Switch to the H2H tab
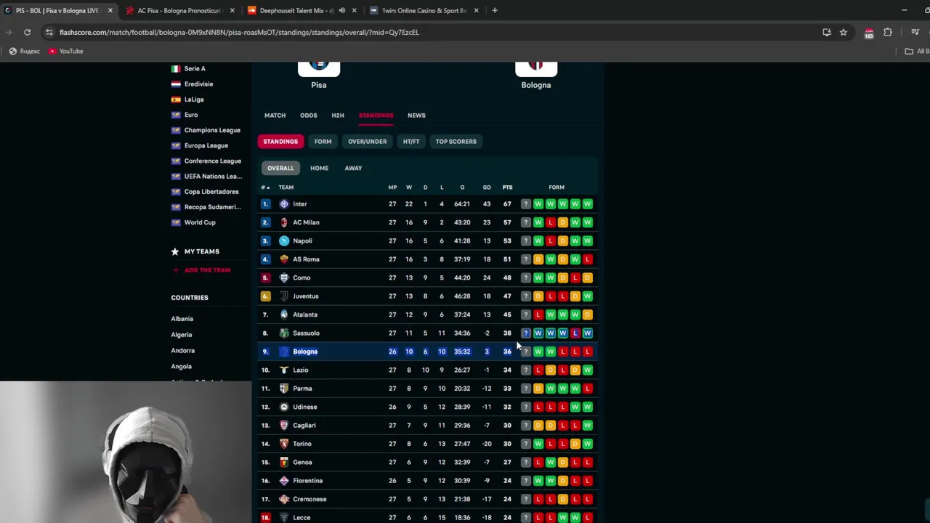Viewport: 930px width, 523px height. point(338,115)
